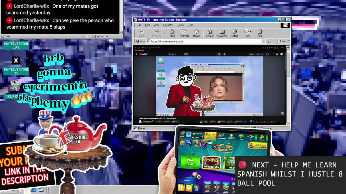Viewport: 346px width, 194px height.
Task: Open the X desktop icon for IHATEEVERYONE TV
Action: coord(16,61)
